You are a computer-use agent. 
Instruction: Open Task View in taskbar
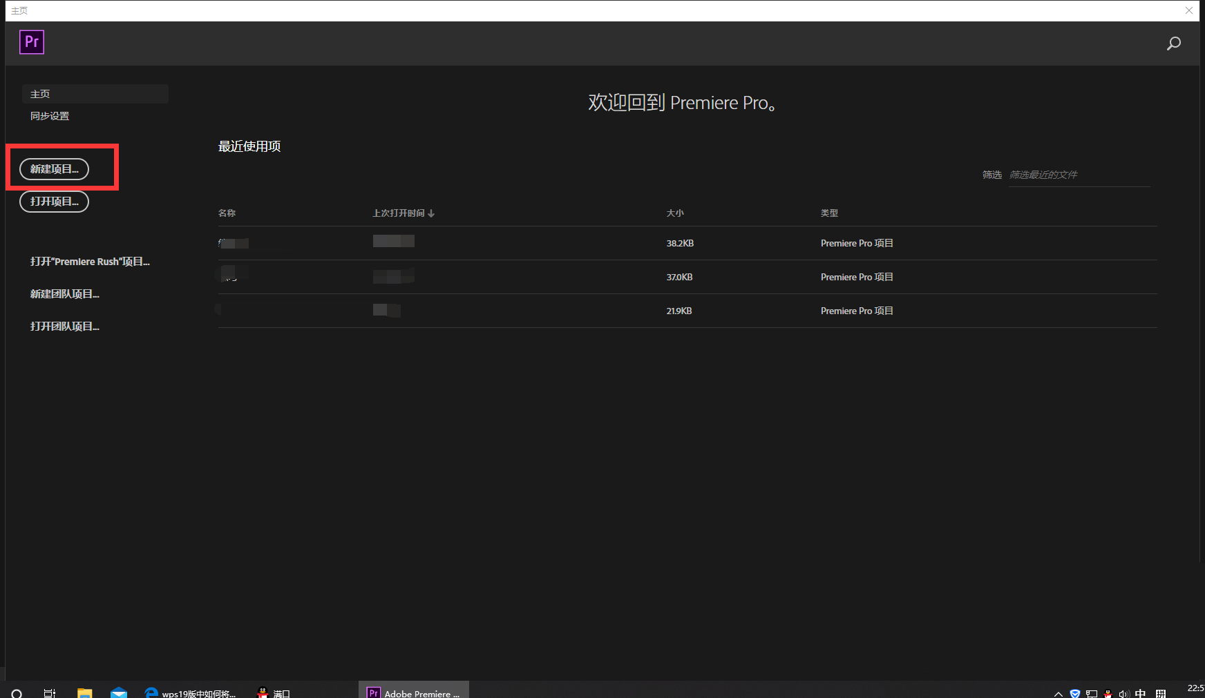click(x=50, y=693)
